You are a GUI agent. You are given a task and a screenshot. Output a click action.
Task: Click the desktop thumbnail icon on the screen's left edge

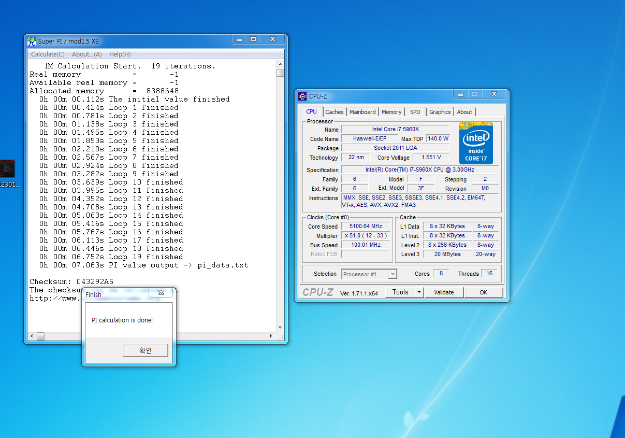8,168
